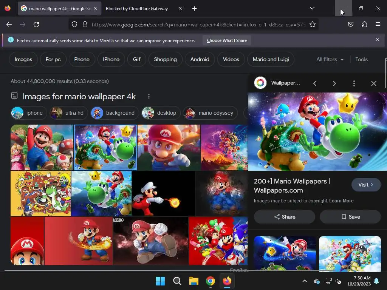Select the Phone filter chip

[82, 59]
